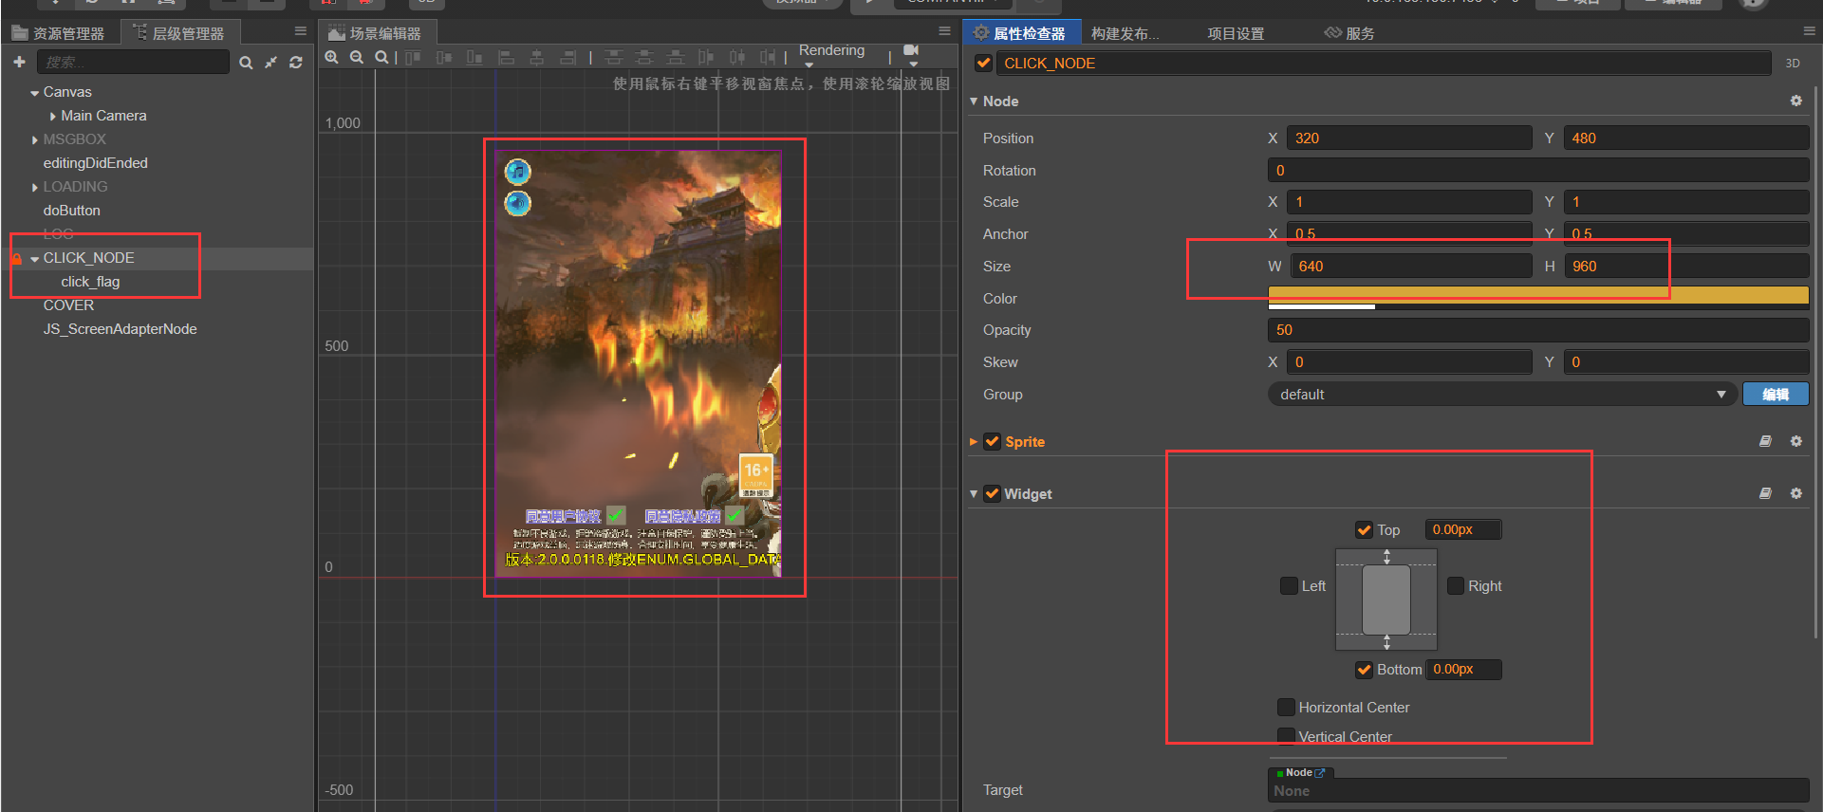Click the plus icon to create a node
The width and height of the screenshot is (1823, 812).
pos(19,62)
